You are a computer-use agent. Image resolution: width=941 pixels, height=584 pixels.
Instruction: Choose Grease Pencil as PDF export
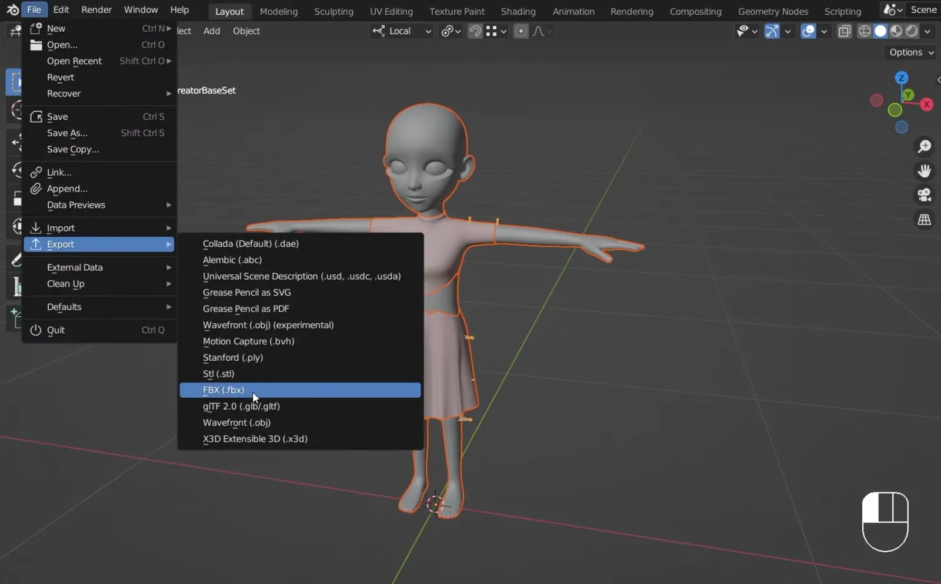[300, 308]
